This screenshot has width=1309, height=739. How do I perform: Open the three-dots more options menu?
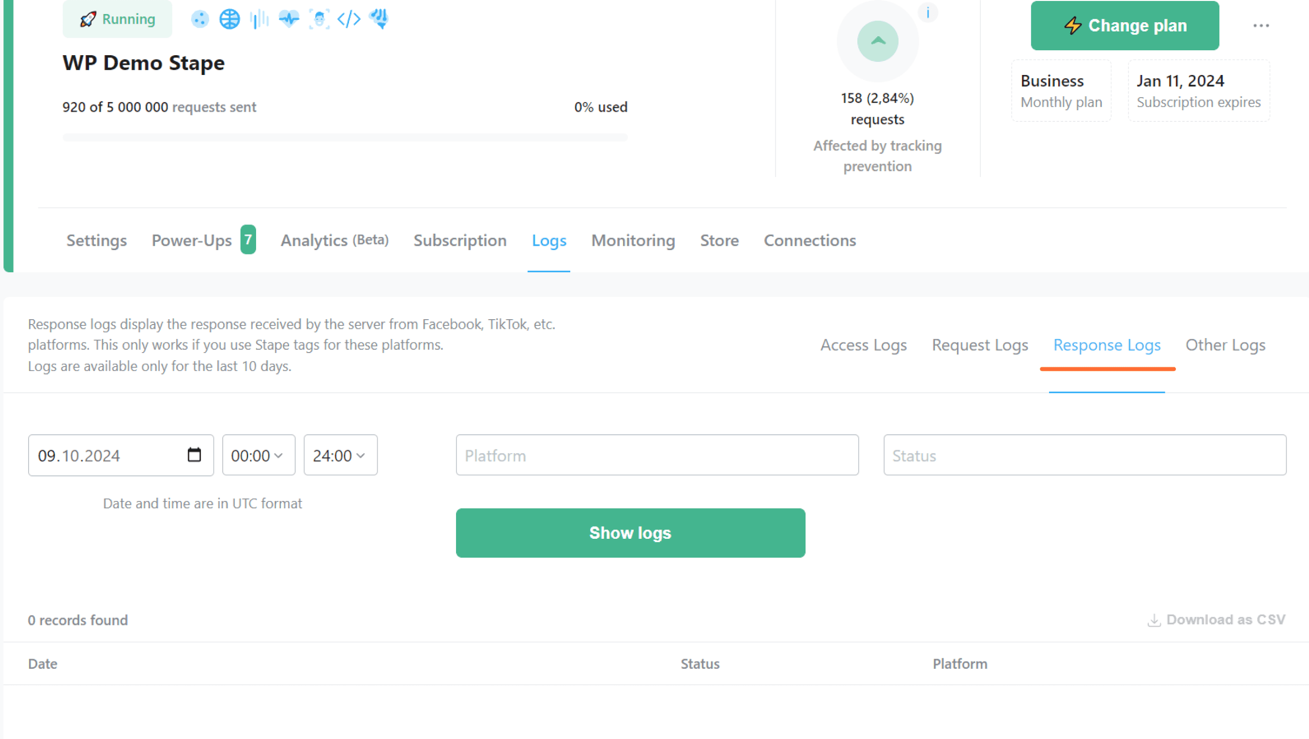[1261, 25]
